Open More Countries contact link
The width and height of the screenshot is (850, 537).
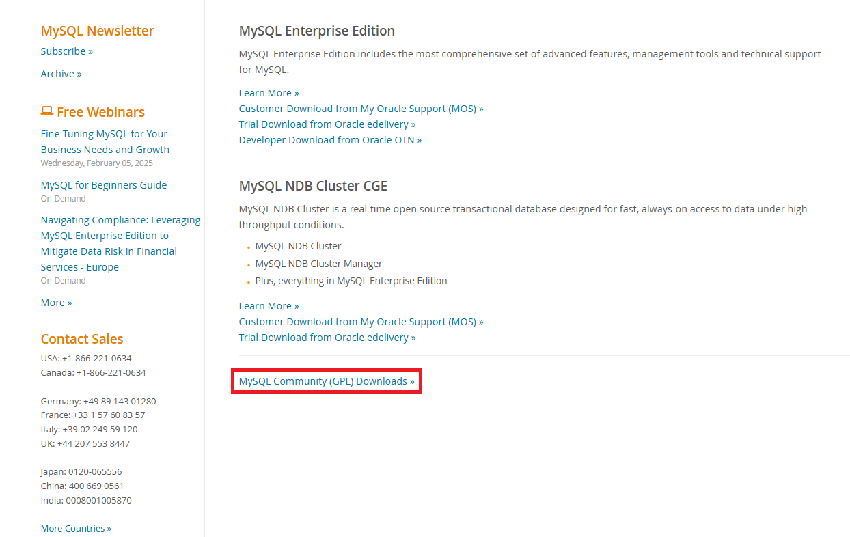tap(76, 529)
